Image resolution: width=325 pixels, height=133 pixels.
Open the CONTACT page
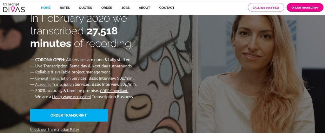pos(167,8)
